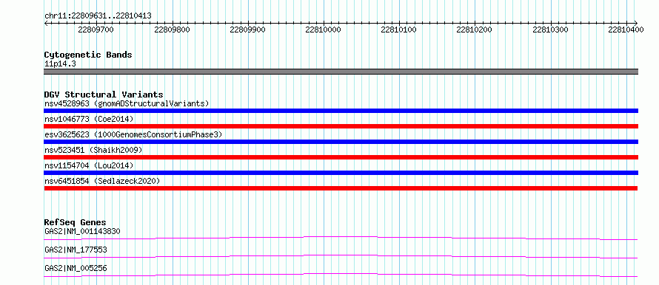Click ruler position 22810100

pyautogui.click(x=398, y=30)
